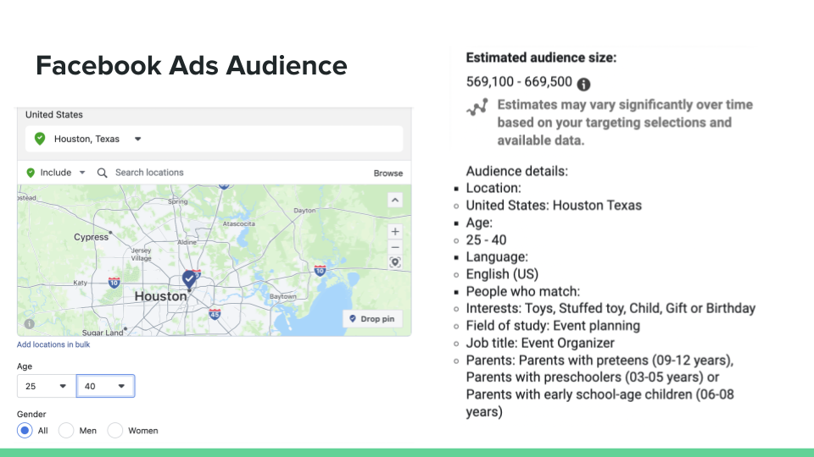814x457 pixels.
Task: Click the Baytown label on map
Action: coord(283,296)
